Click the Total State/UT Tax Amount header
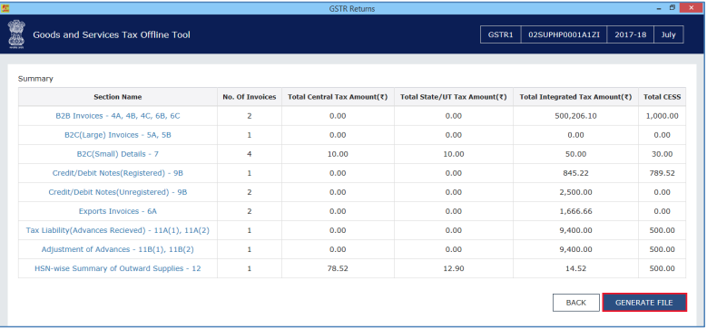 pos(454,97)
